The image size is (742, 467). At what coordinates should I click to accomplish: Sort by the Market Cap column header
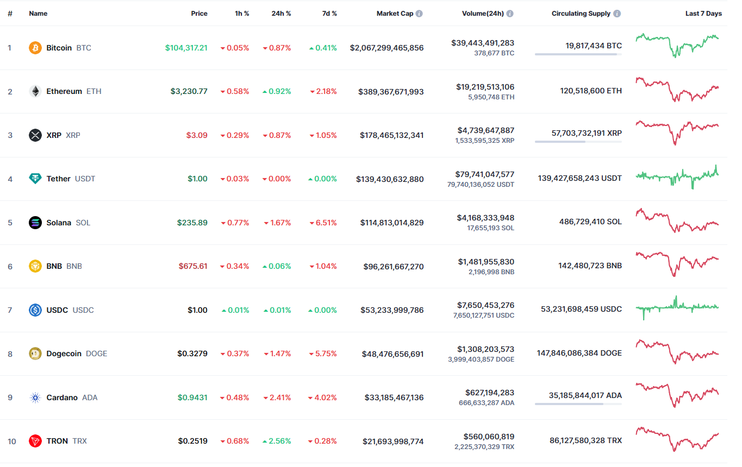395,14
